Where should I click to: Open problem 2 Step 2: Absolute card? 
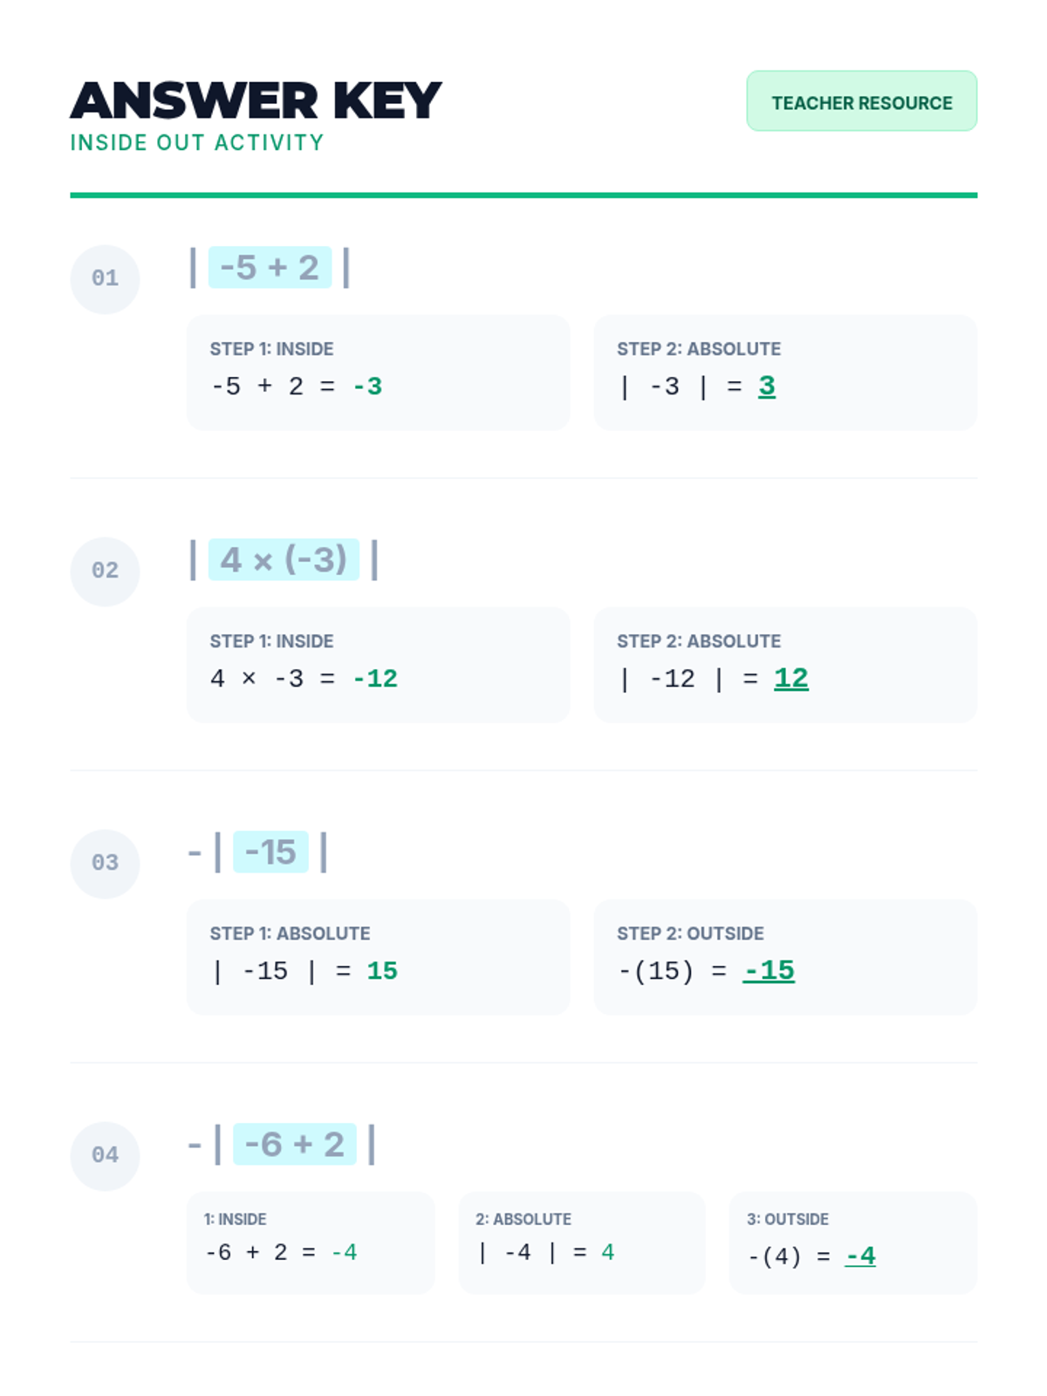(784, 665)
